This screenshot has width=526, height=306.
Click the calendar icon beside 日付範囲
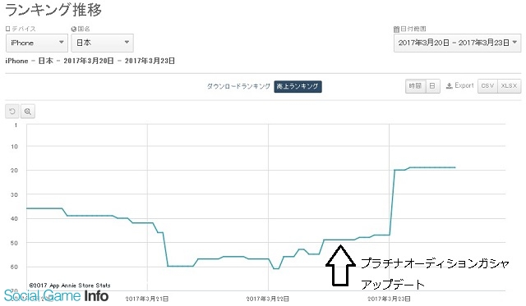396,30
